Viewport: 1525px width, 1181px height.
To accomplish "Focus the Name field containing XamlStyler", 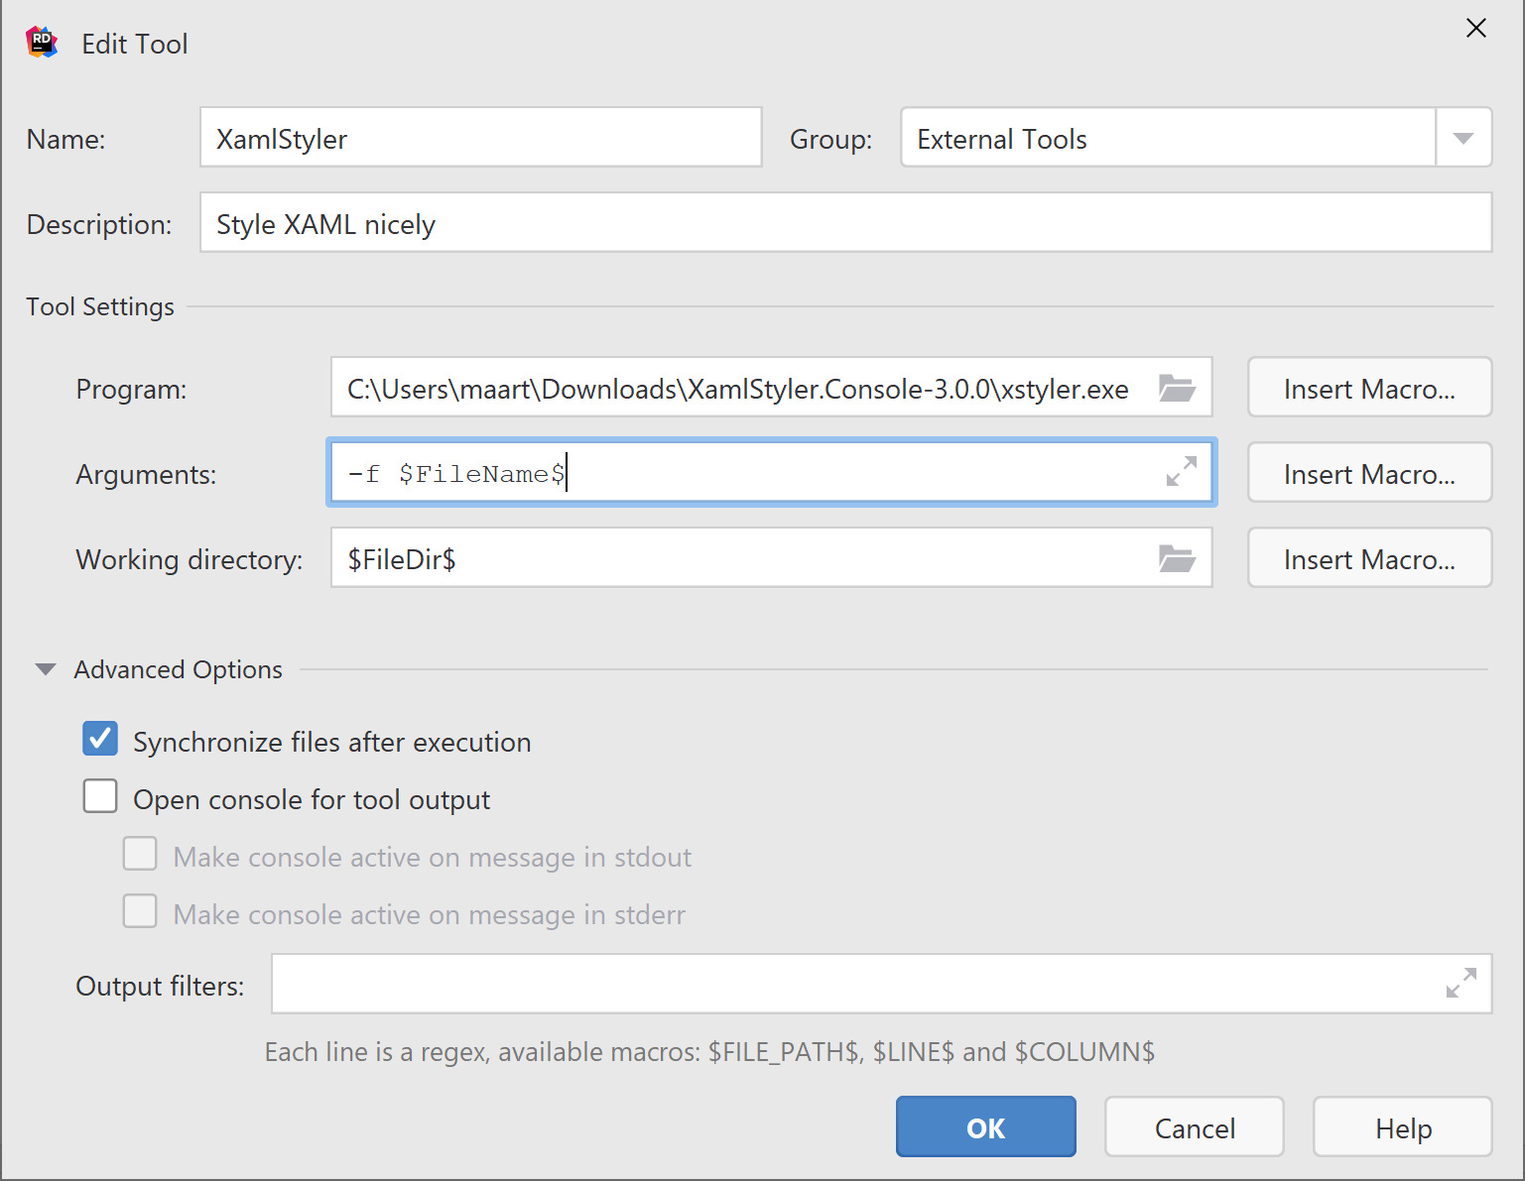I will click(x=481, y=138).
